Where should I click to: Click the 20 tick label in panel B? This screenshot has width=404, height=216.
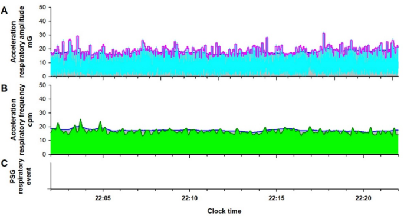coord(42,127)
